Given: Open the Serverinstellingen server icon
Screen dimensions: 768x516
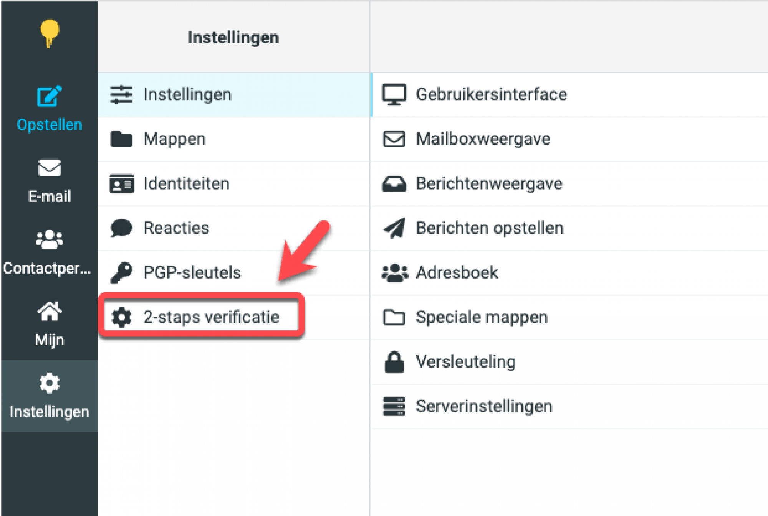Looking at the screenshot, I should (394, 406).
